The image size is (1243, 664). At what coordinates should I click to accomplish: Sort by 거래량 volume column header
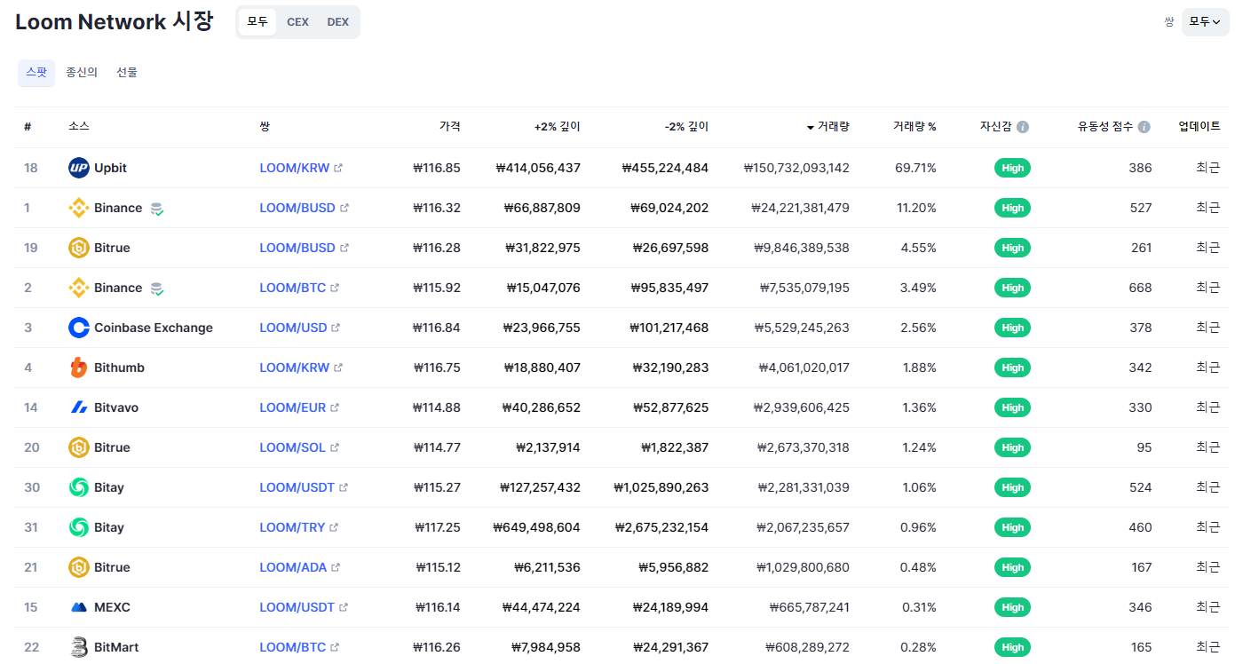coord(827,127)
